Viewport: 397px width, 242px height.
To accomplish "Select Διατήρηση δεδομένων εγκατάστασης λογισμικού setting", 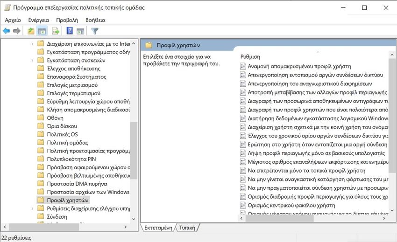I will click(318, 118).
